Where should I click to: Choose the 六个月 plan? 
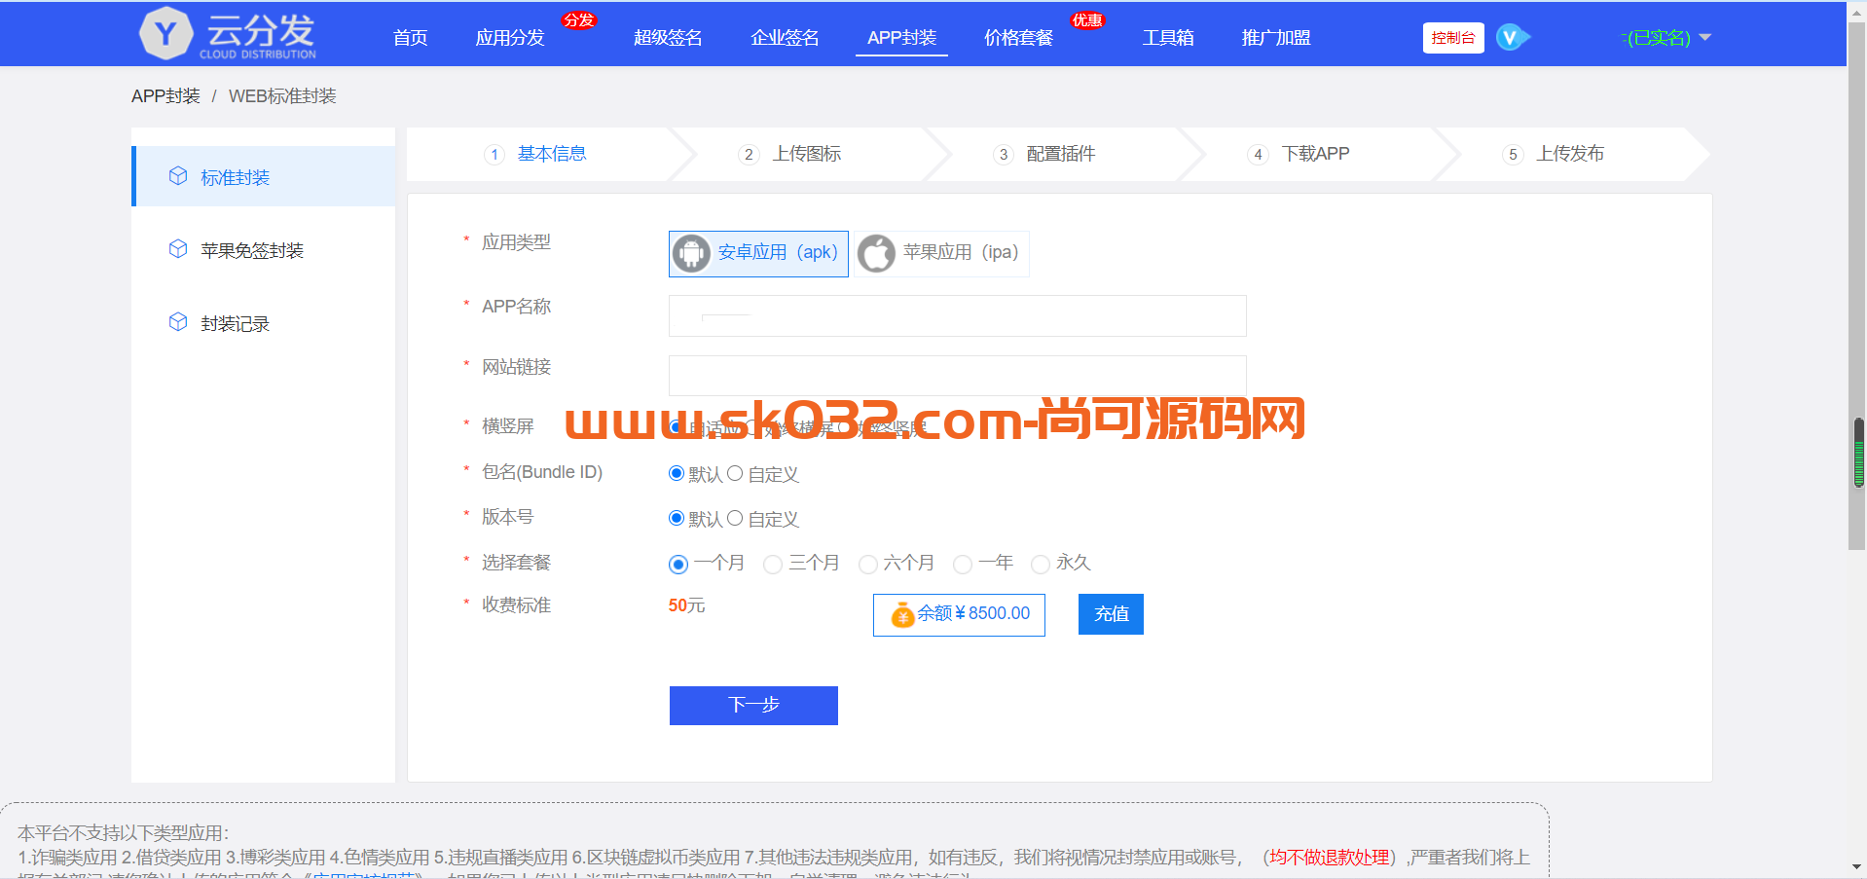(x=868, y=564)
